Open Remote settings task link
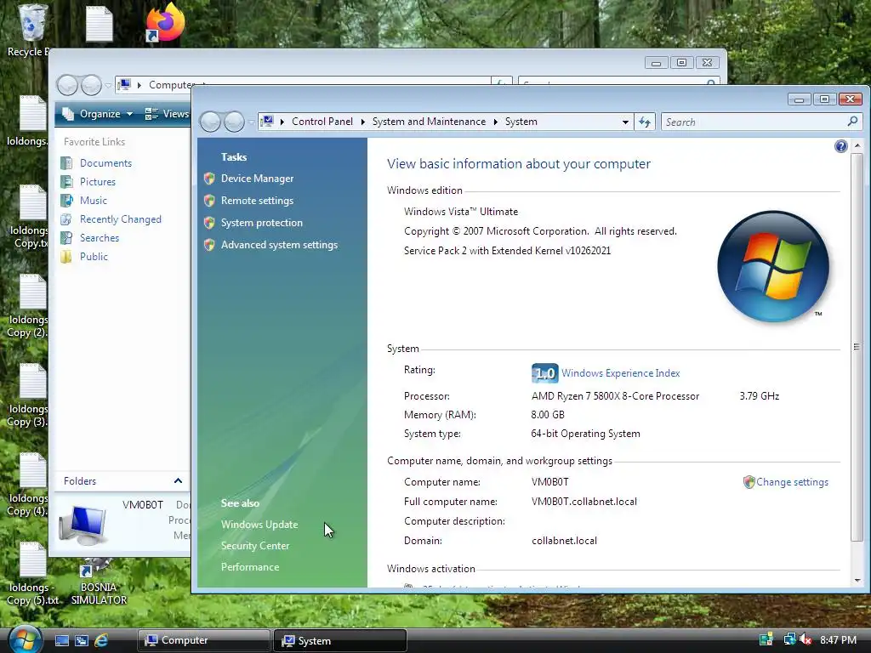The image size is (871, 653). (x=257, y=201)
